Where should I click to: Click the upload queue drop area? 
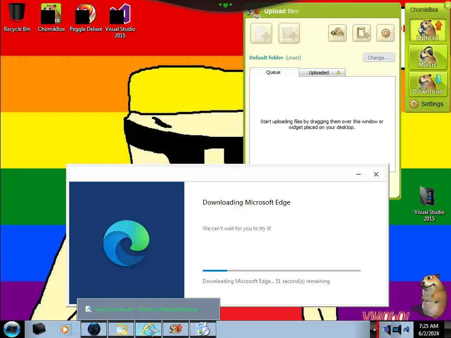[322, 124]
